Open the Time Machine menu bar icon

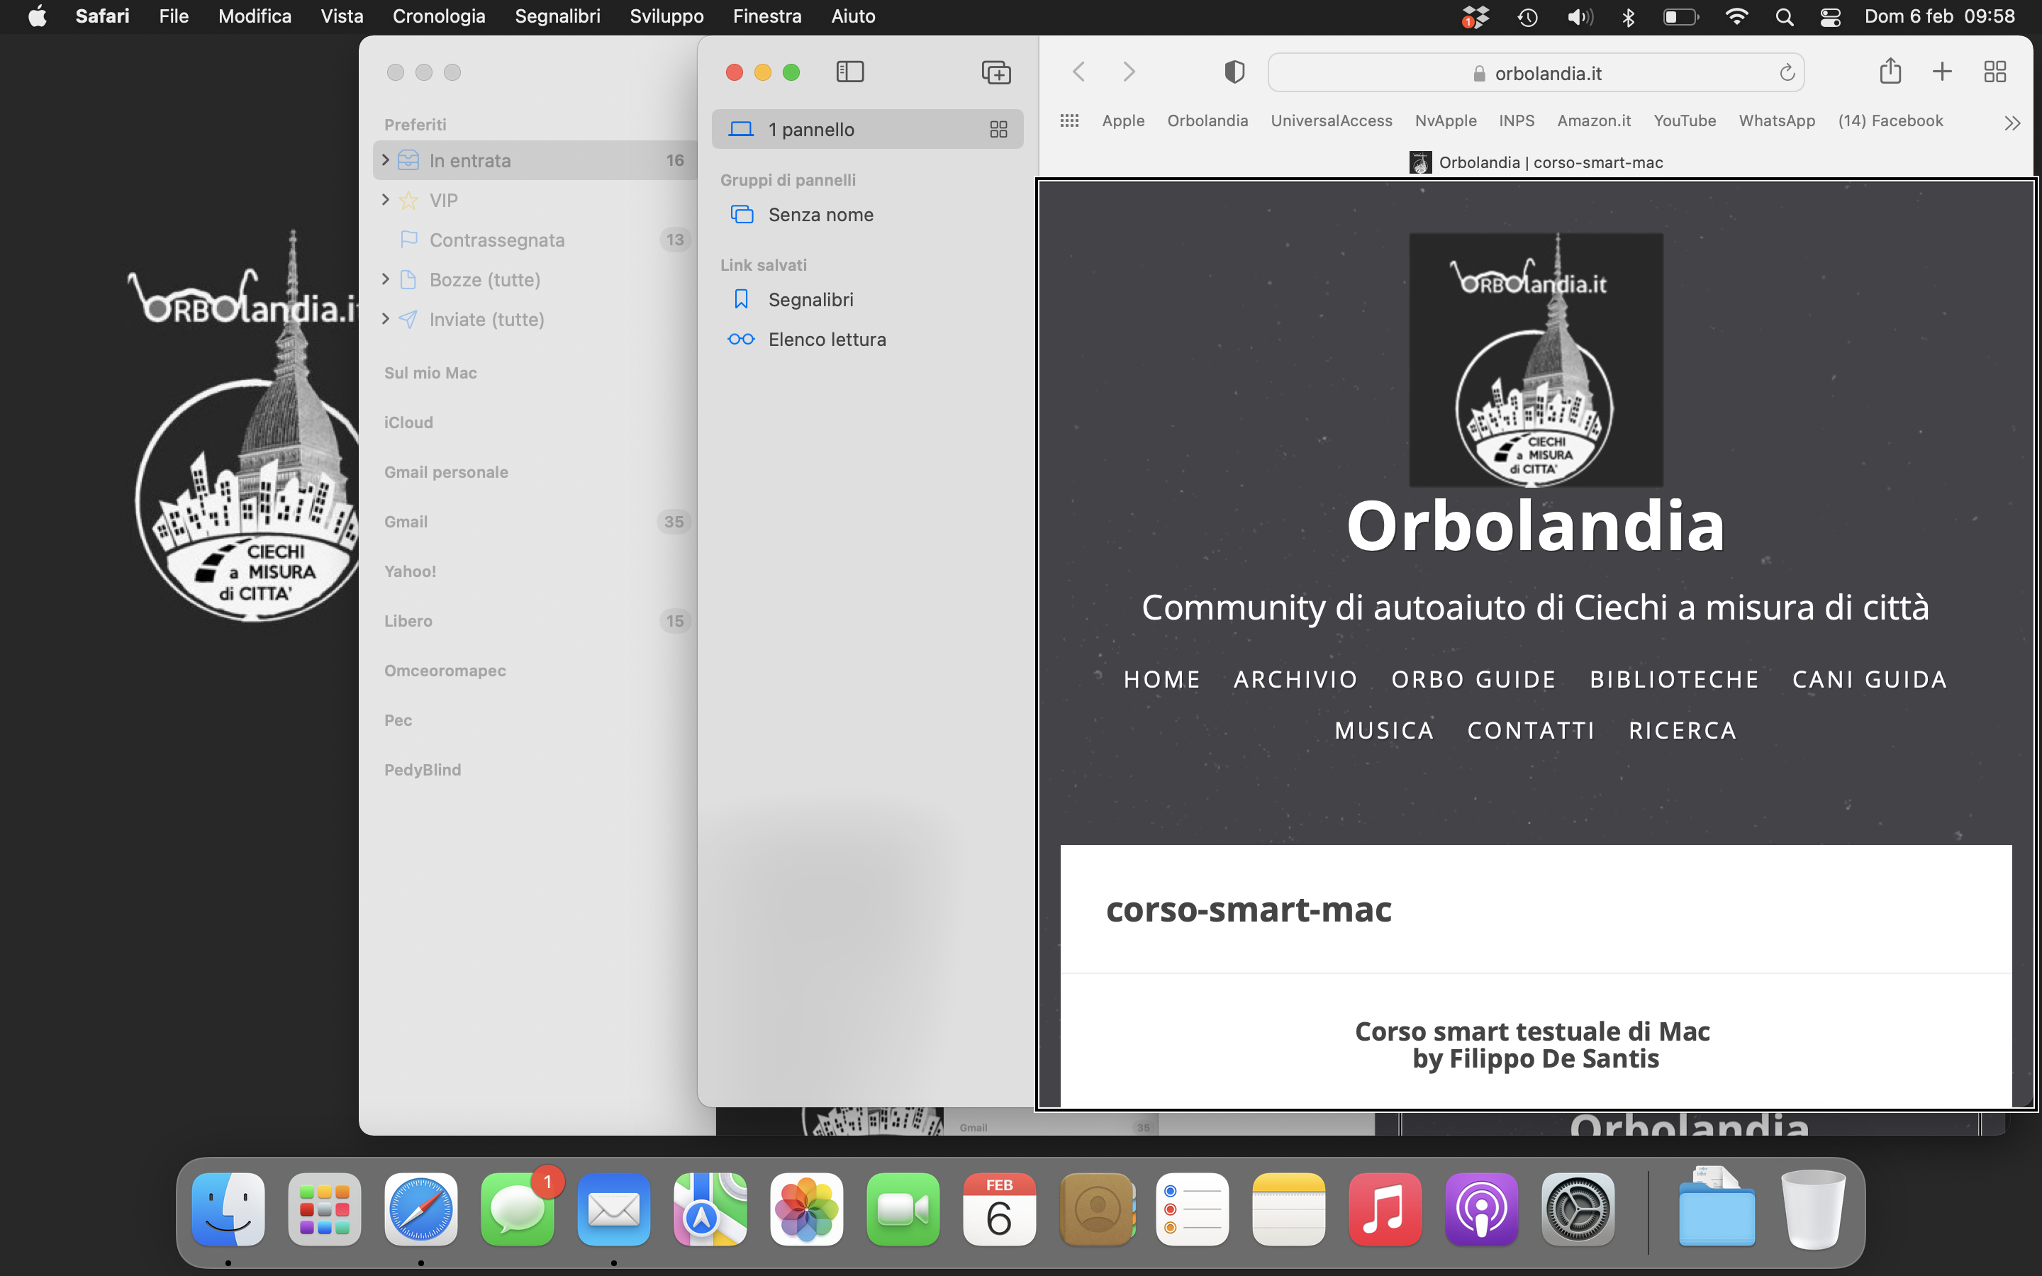[1527, 16]
